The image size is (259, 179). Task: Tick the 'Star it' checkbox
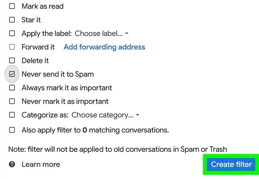pos(12,20)
